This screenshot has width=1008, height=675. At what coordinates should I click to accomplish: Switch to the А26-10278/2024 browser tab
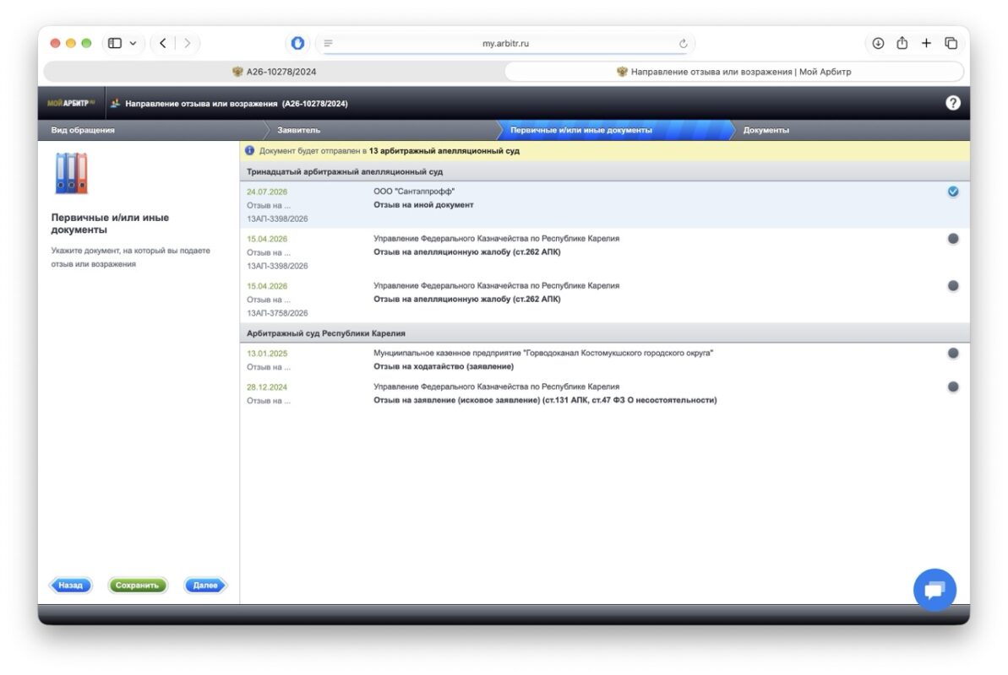[x=274, y=72]
